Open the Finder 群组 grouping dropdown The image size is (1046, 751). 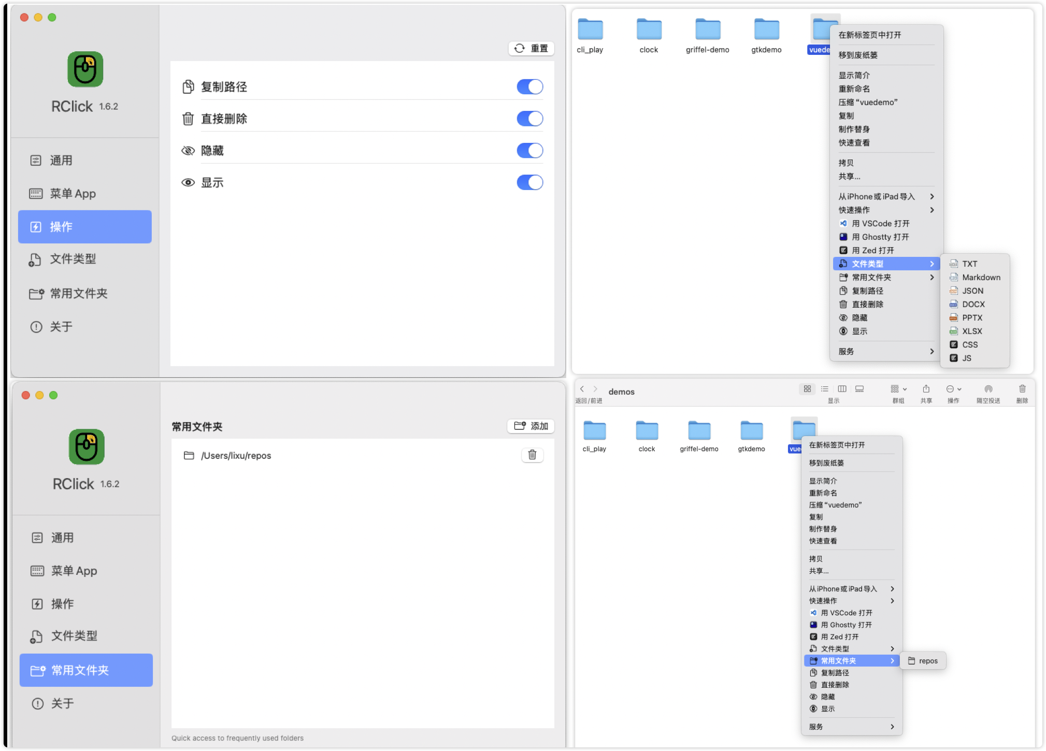click(898, 389)
